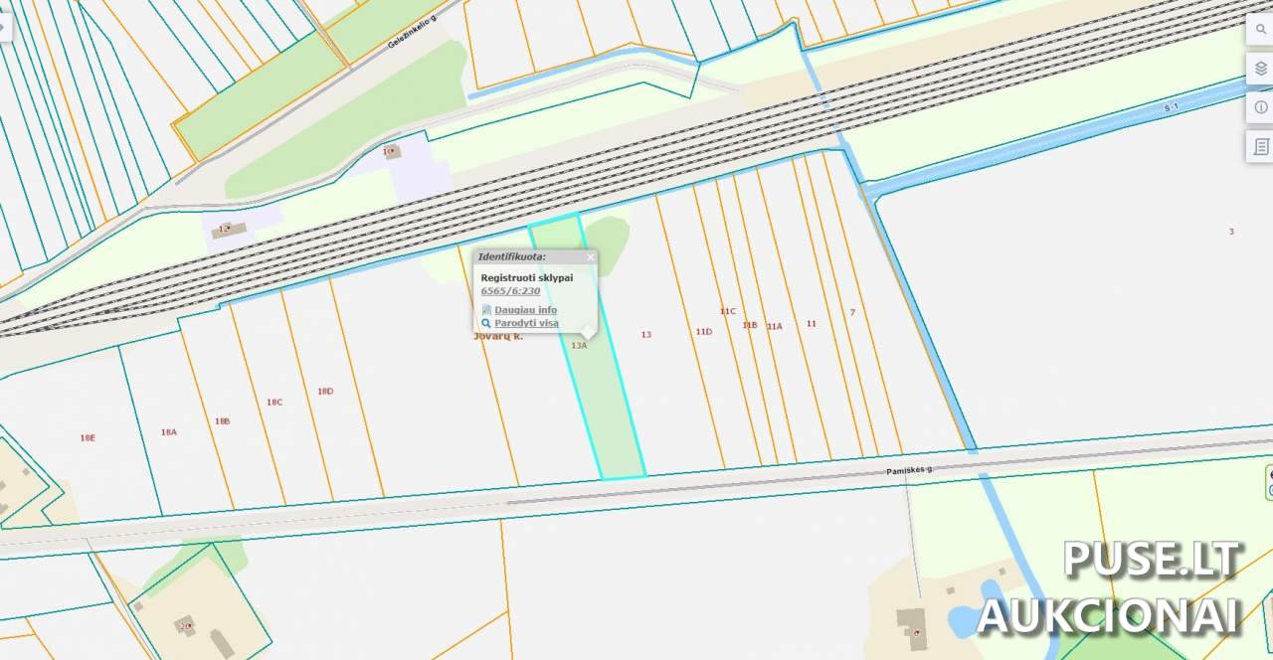The height and width of the screenshot is (660, 1273).
Task: Select parcel 13 on the map
Action: 646,335
